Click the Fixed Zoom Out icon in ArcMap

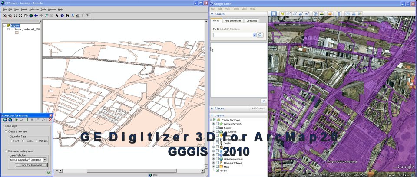coord(20,16)
